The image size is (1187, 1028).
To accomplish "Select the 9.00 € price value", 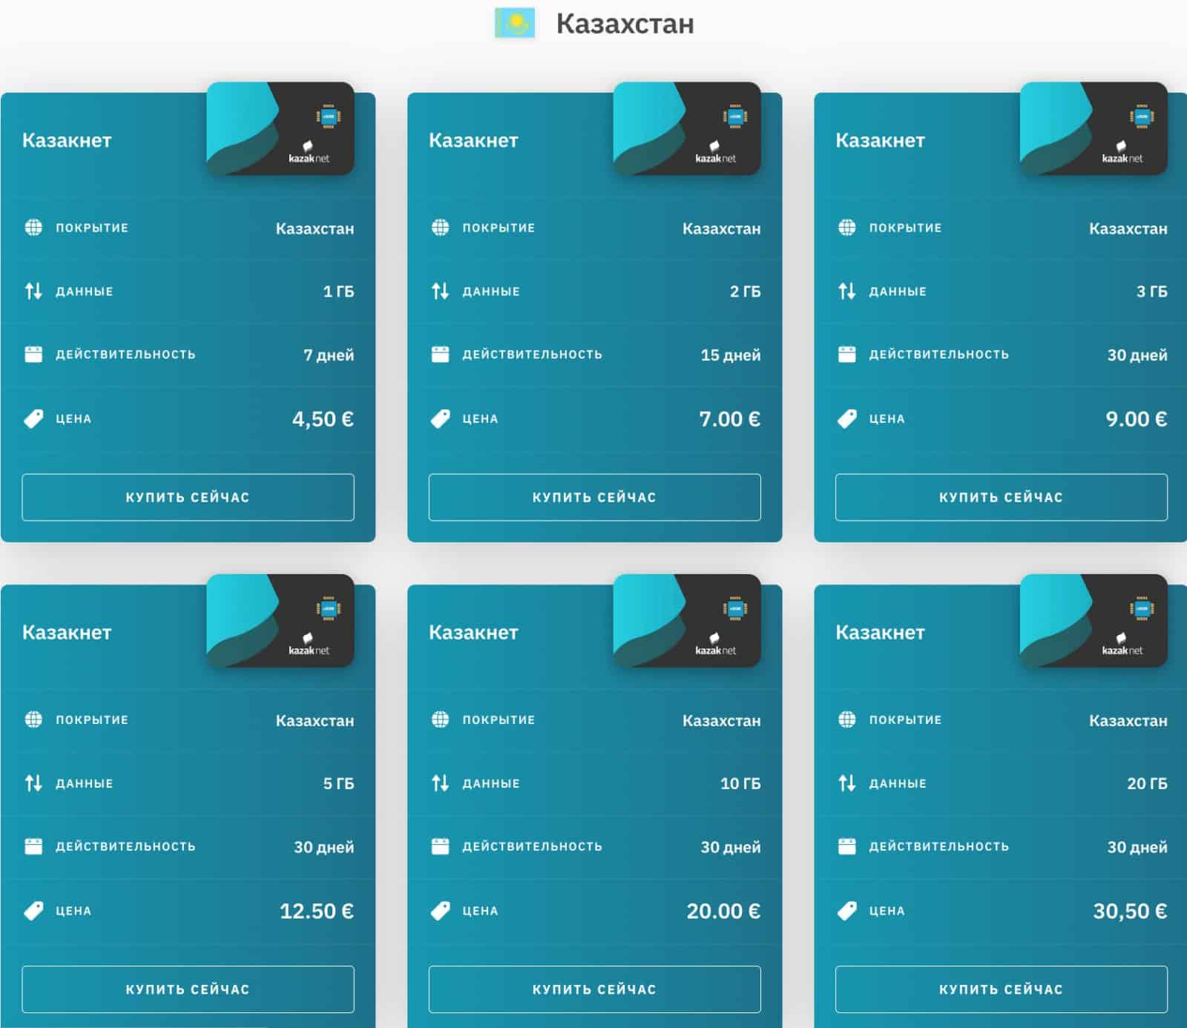I will [1136, 419].
